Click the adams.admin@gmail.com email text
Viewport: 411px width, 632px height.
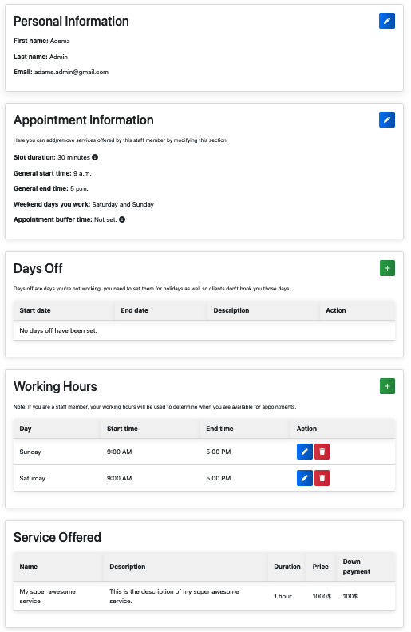tap(71, 72)
